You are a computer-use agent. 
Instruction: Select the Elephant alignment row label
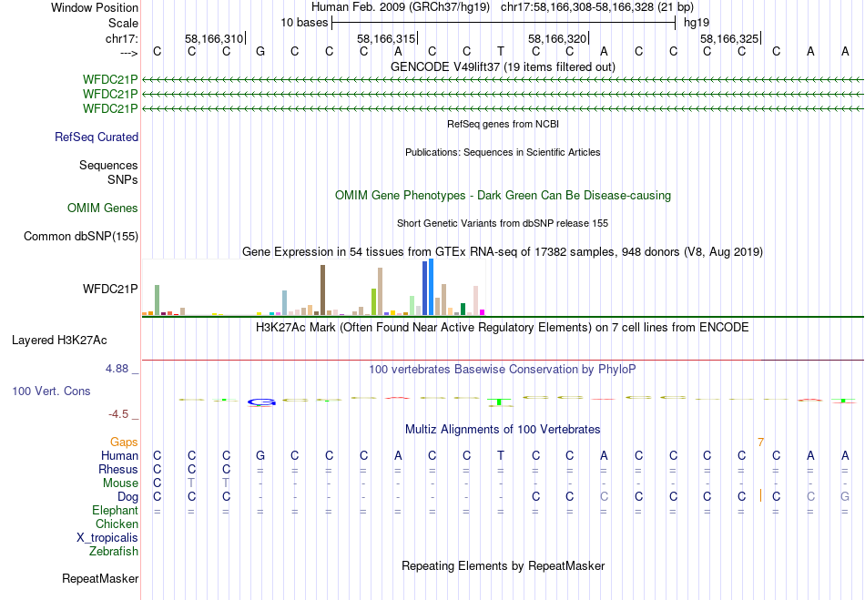point(116,511)
